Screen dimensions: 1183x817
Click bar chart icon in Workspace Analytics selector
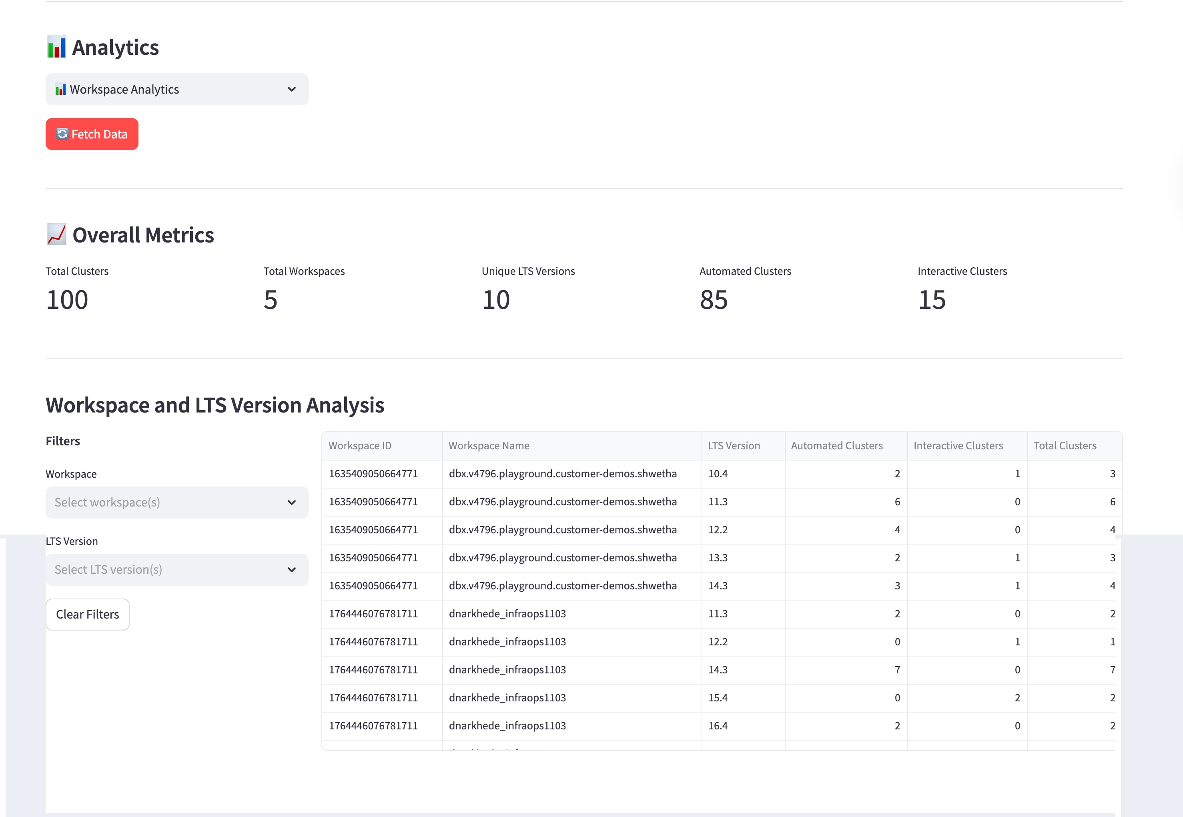tap(60, 90)
